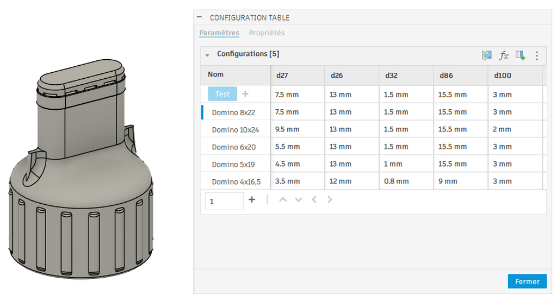Edit the d26 cell 12 mm for Domino 4x16,5

tap(352, 181)
